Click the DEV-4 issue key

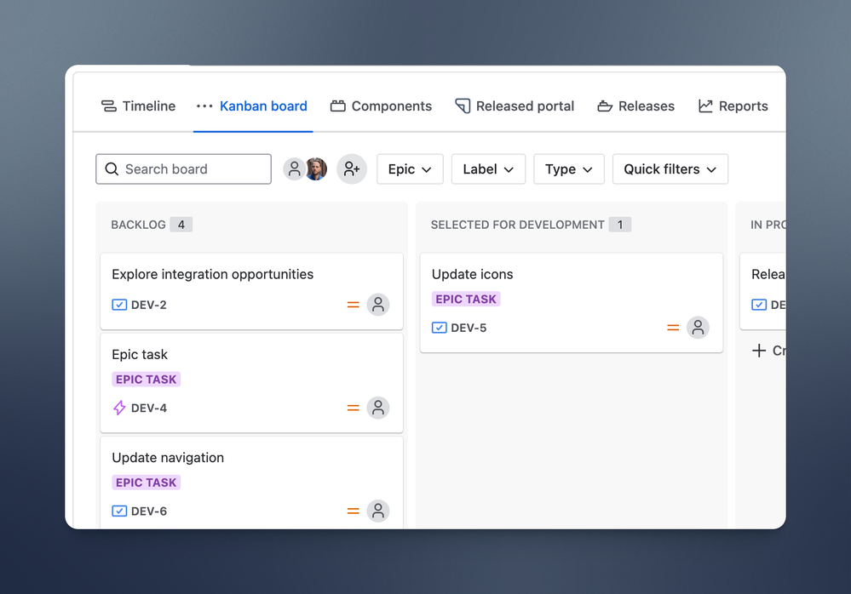coord(149,408)
